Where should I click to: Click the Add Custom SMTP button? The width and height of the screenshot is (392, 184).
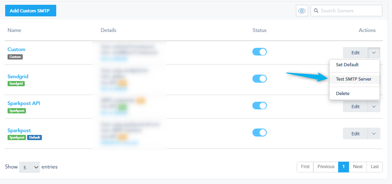(x=31, y=11)
